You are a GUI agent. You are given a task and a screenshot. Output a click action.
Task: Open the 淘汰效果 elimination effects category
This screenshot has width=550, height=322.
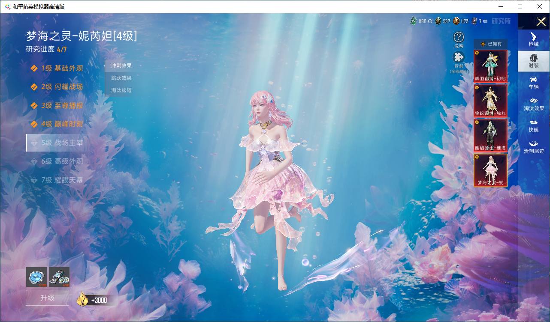coord(533,104)
